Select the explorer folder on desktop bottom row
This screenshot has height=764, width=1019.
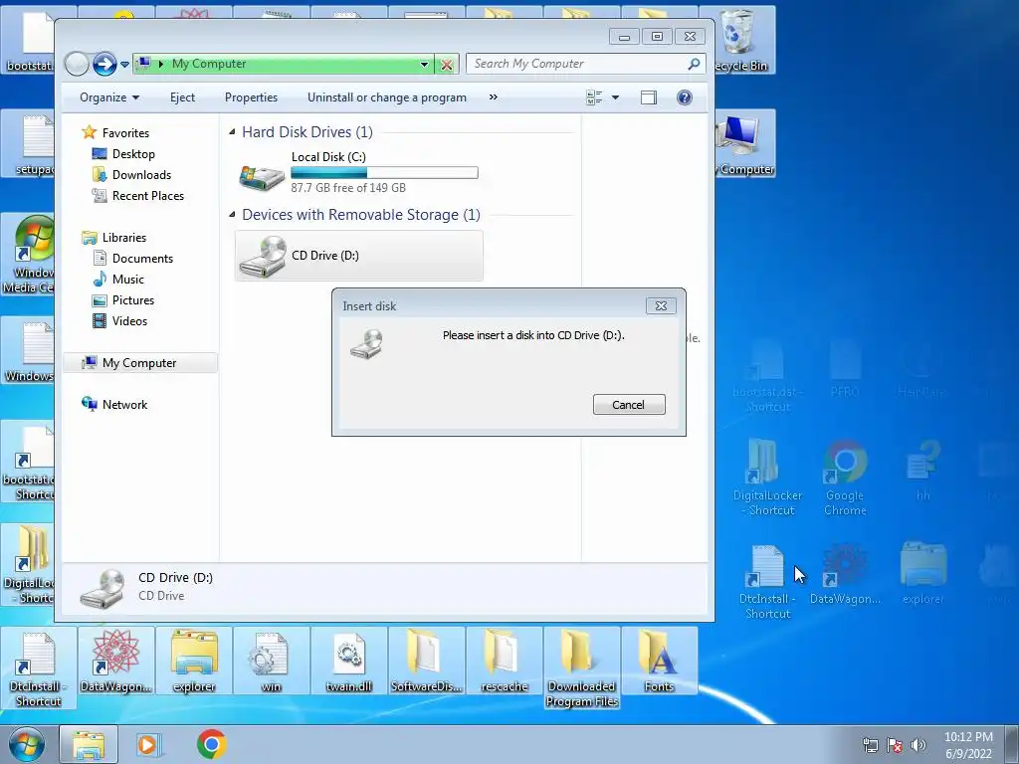[x=194, y=661]
